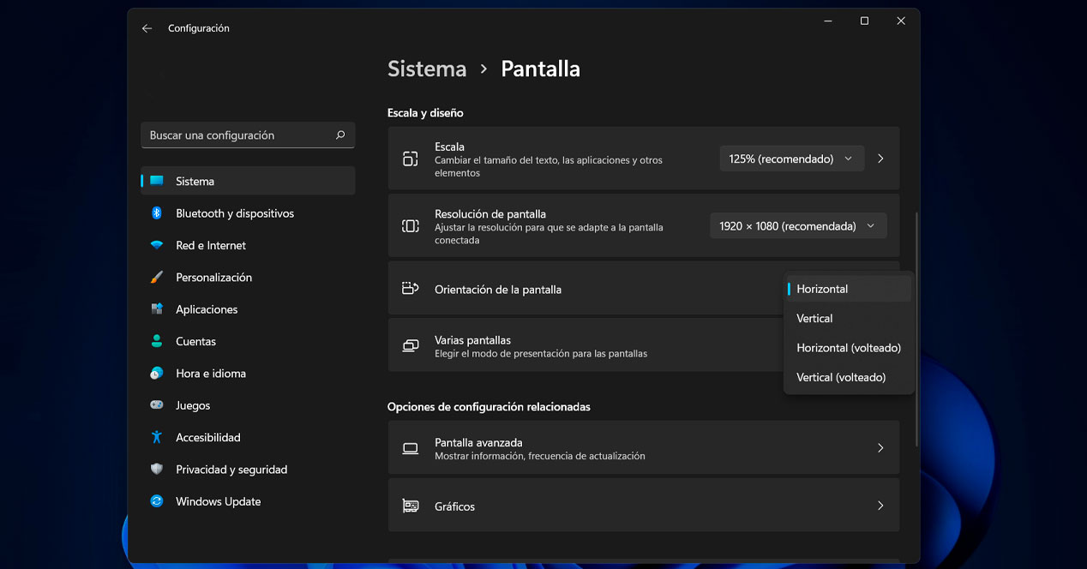1087x569 pixels.
Task: Choose Horizontal (volteado) orientation
Action: (x=848, y=347)
